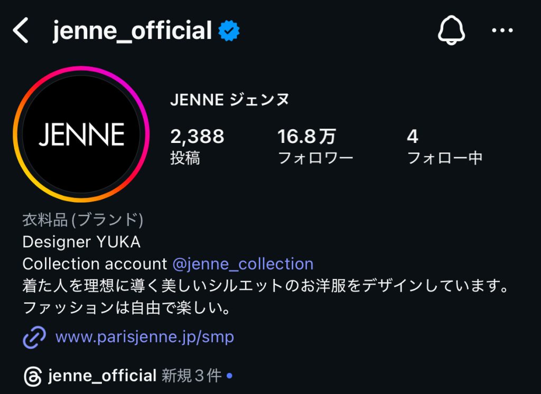Click the blue new-activity dot

[229, 376]
